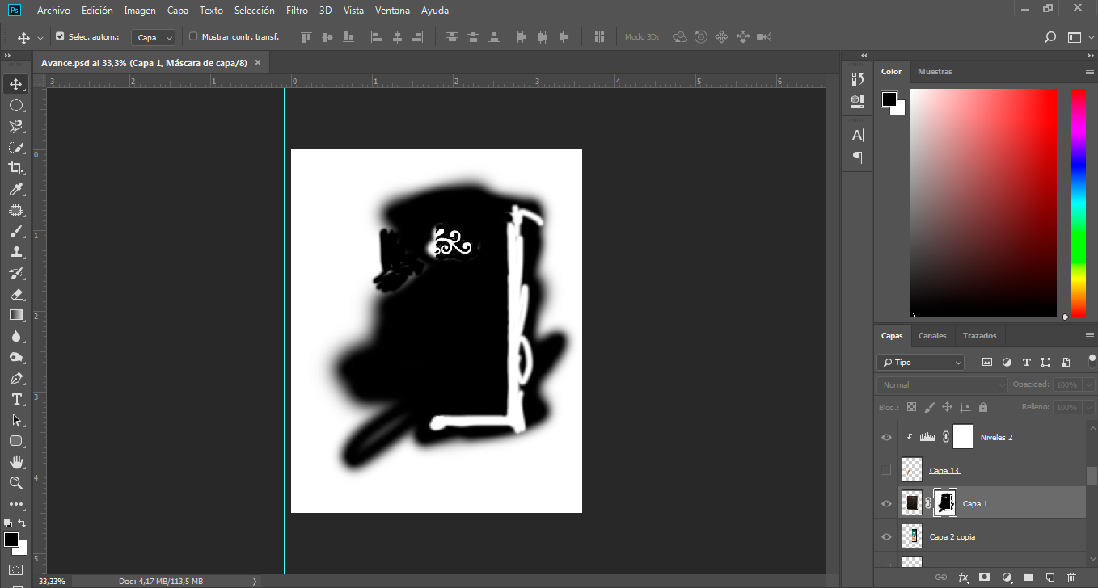This screenshot has height=588, width=1098.
Task: Switch to the Canales tab
Action: 931,335
